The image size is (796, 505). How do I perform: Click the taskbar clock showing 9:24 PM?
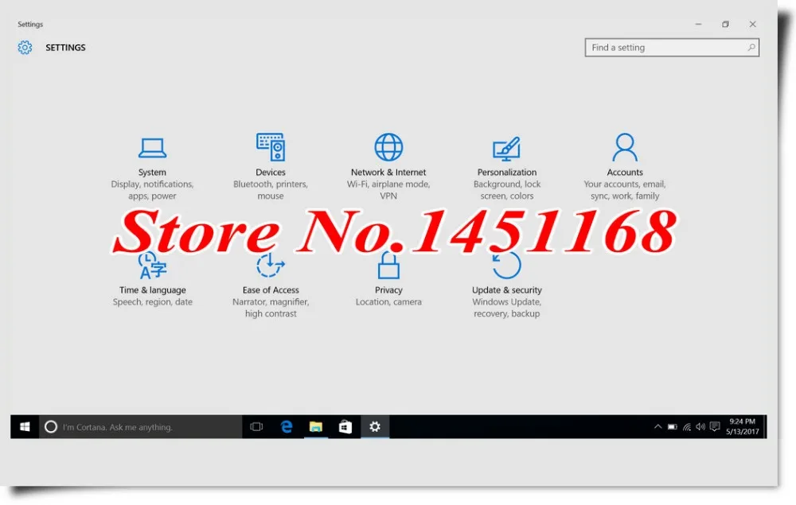[742, 426]
